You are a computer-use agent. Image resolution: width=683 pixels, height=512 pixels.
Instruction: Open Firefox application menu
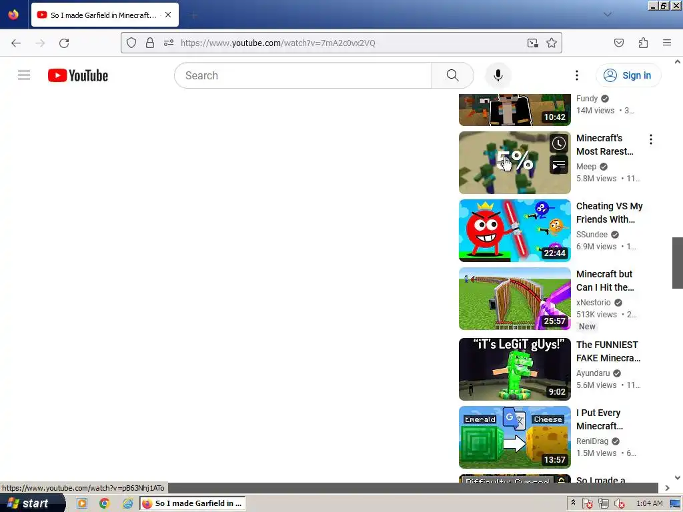tap(667, 43)
